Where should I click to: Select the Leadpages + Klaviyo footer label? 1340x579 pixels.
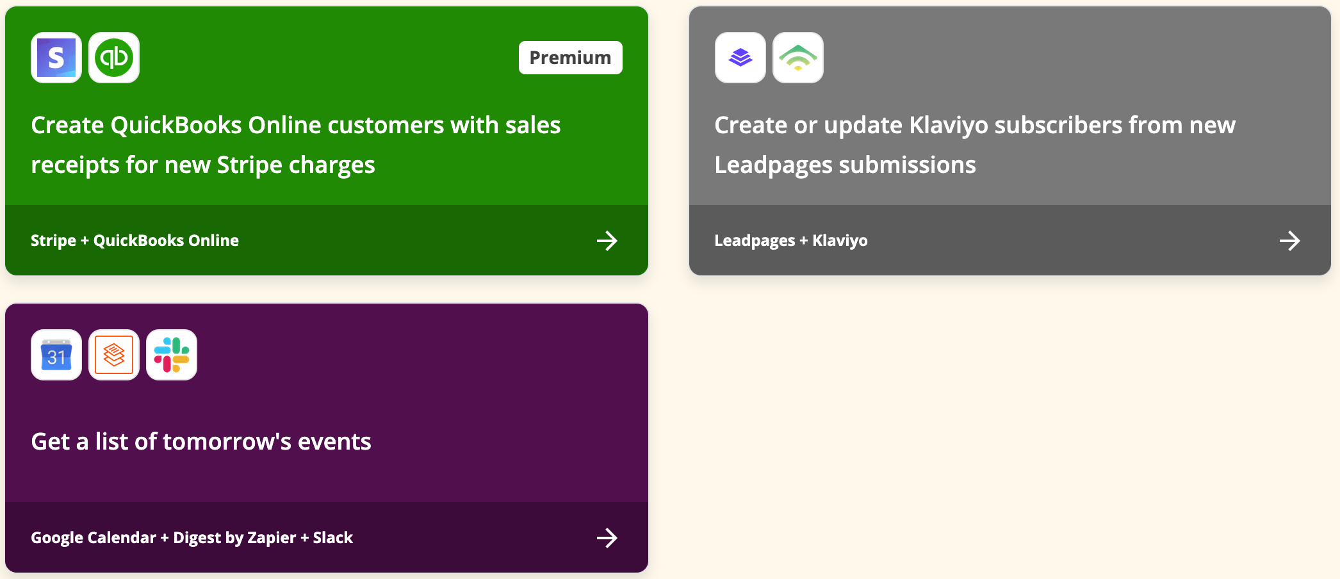[x=791, y=241]
